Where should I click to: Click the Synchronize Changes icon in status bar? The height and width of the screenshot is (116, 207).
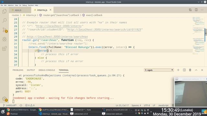21,105
